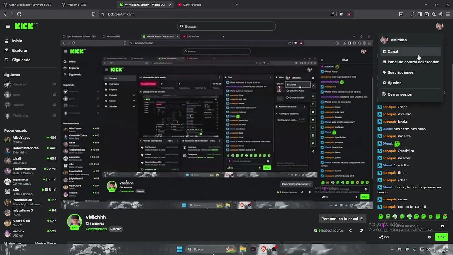Open the user avatar menu at top right
This screenshot has height=255, width=453.
(x=440, y=26)
